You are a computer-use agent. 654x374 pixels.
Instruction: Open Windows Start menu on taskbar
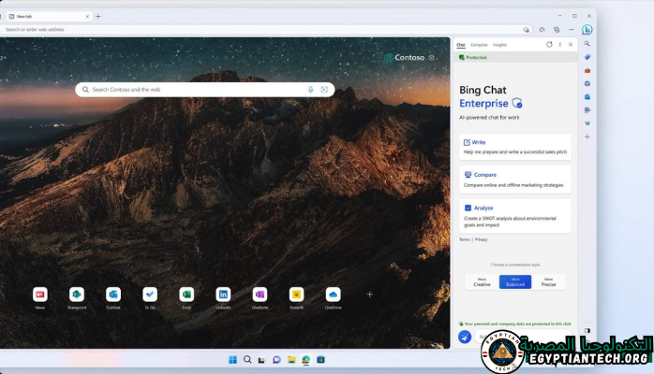232,359
